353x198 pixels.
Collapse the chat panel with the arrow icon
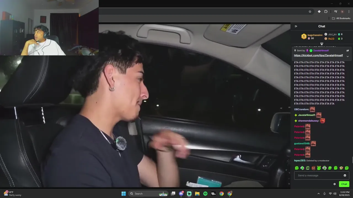point(296,26)
